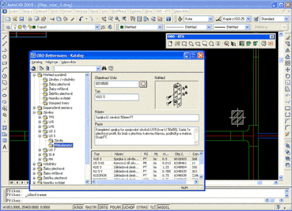Click the Save icon in Standard toolbar
The image size is (292, 211).
click(22, 19)
